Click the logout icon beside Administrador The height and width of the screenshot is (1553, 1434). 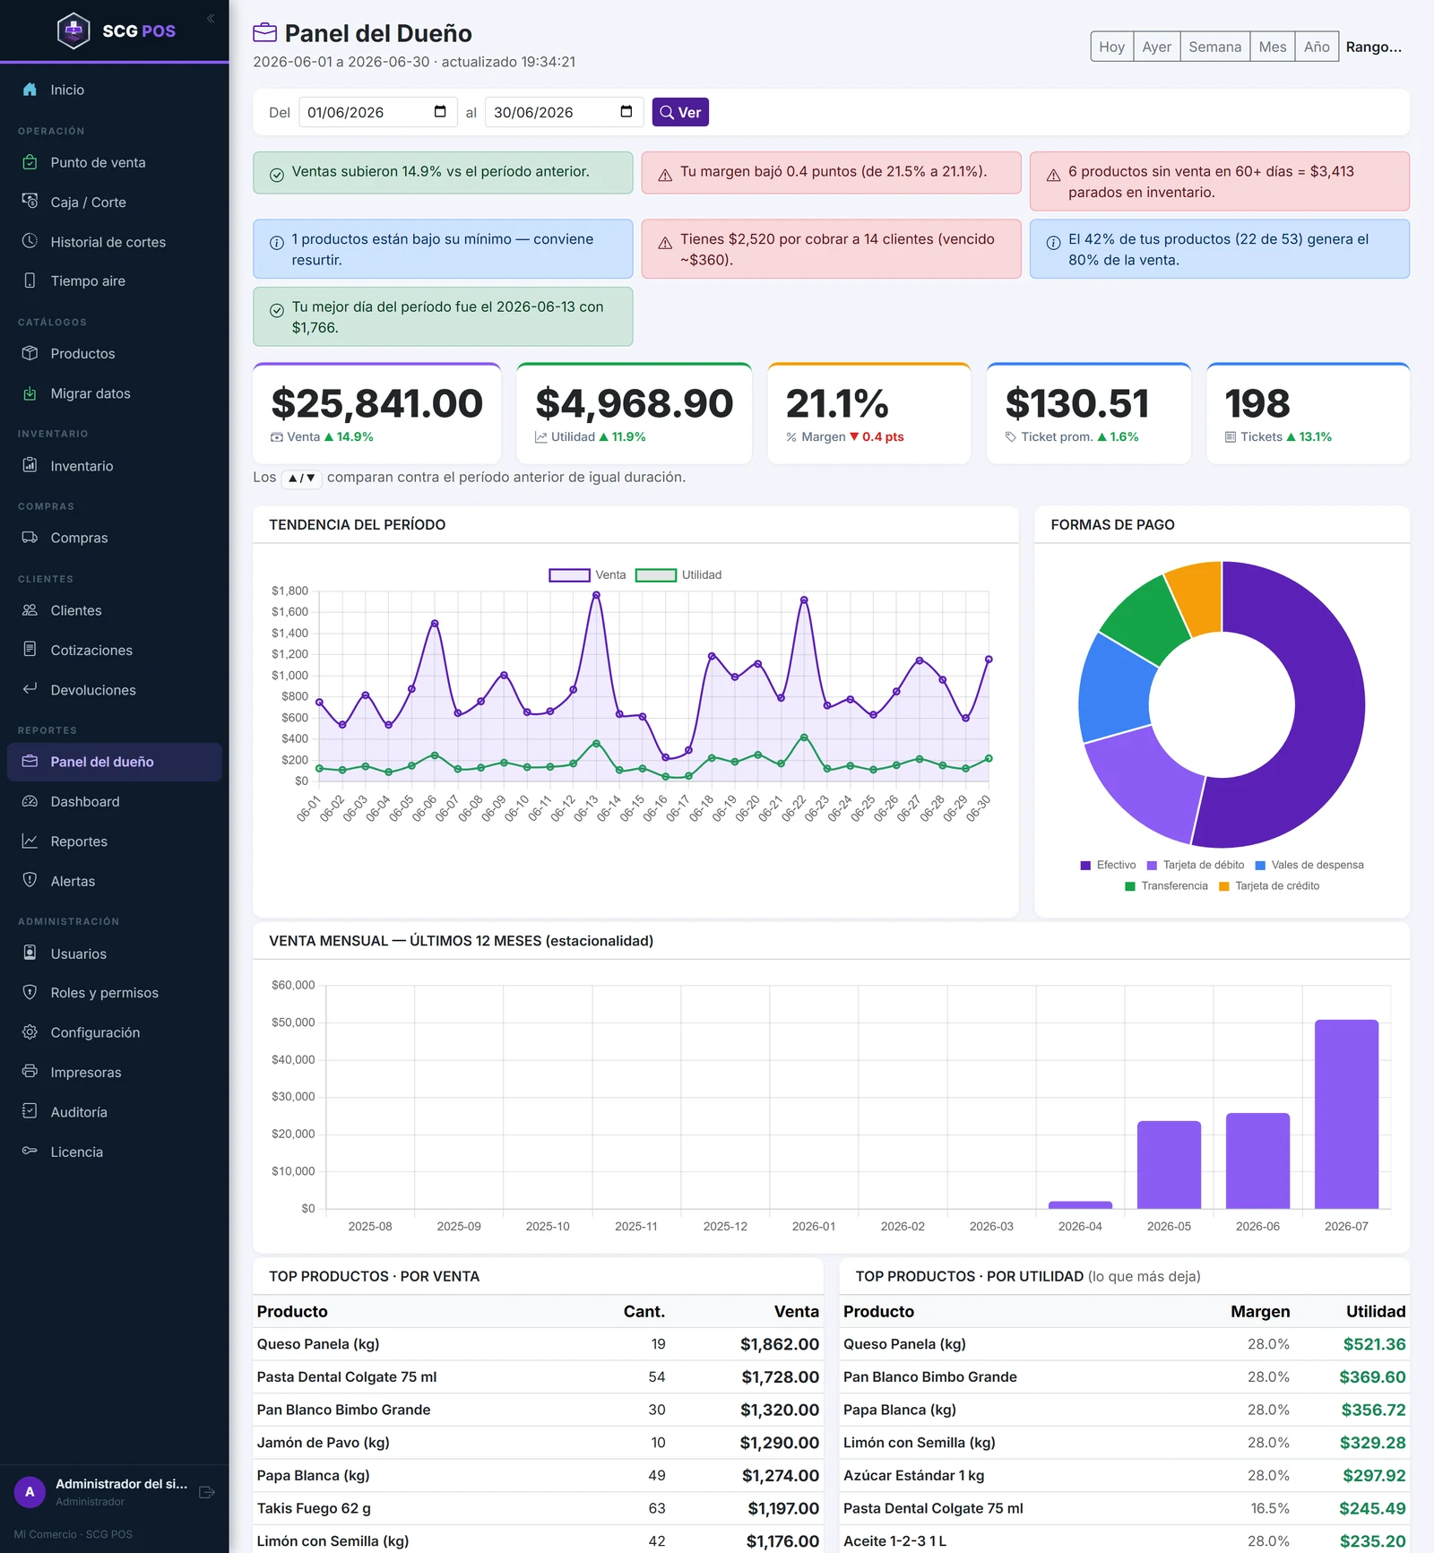click(x=207, y=1492)
